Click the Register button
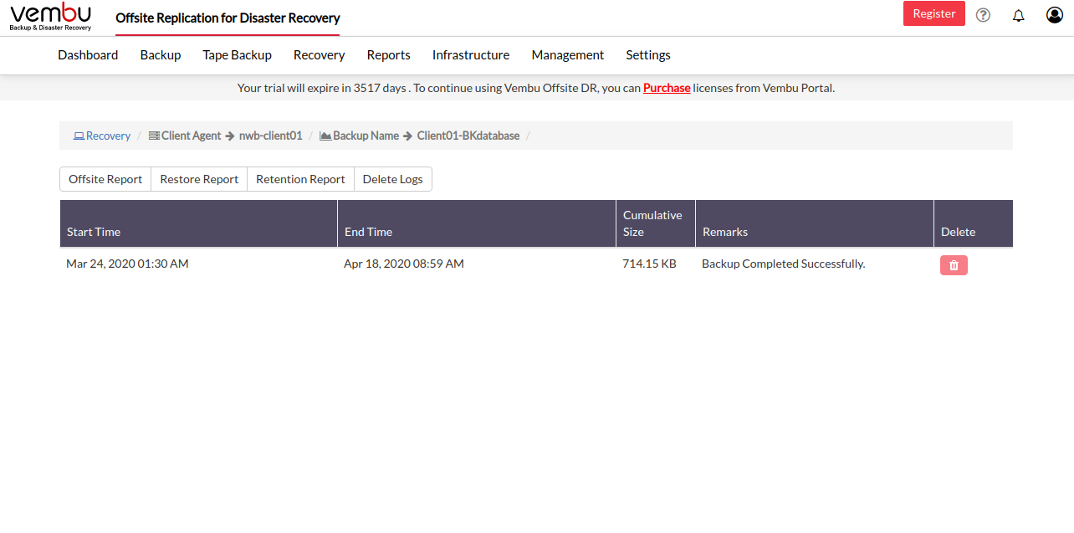The height and width of the screenshot is (533, 1074). click(934, 13)
